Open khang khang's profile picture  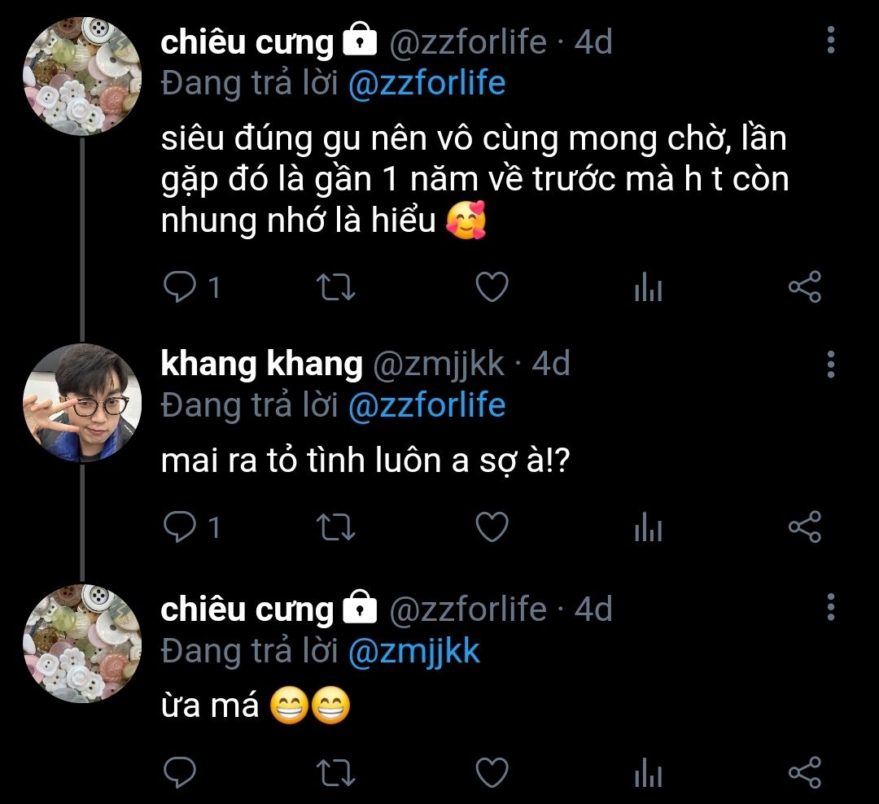83,404
